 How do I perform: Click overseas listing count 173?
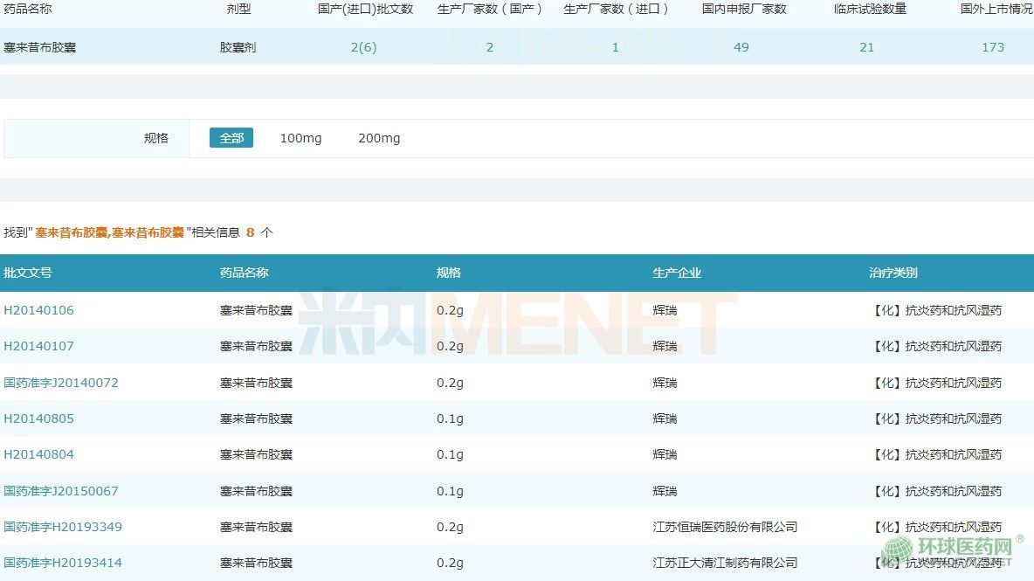[x=993, y=47]
